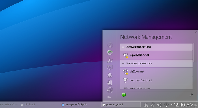Open the clipboard scissors tray icon

[x=146, y=105]
